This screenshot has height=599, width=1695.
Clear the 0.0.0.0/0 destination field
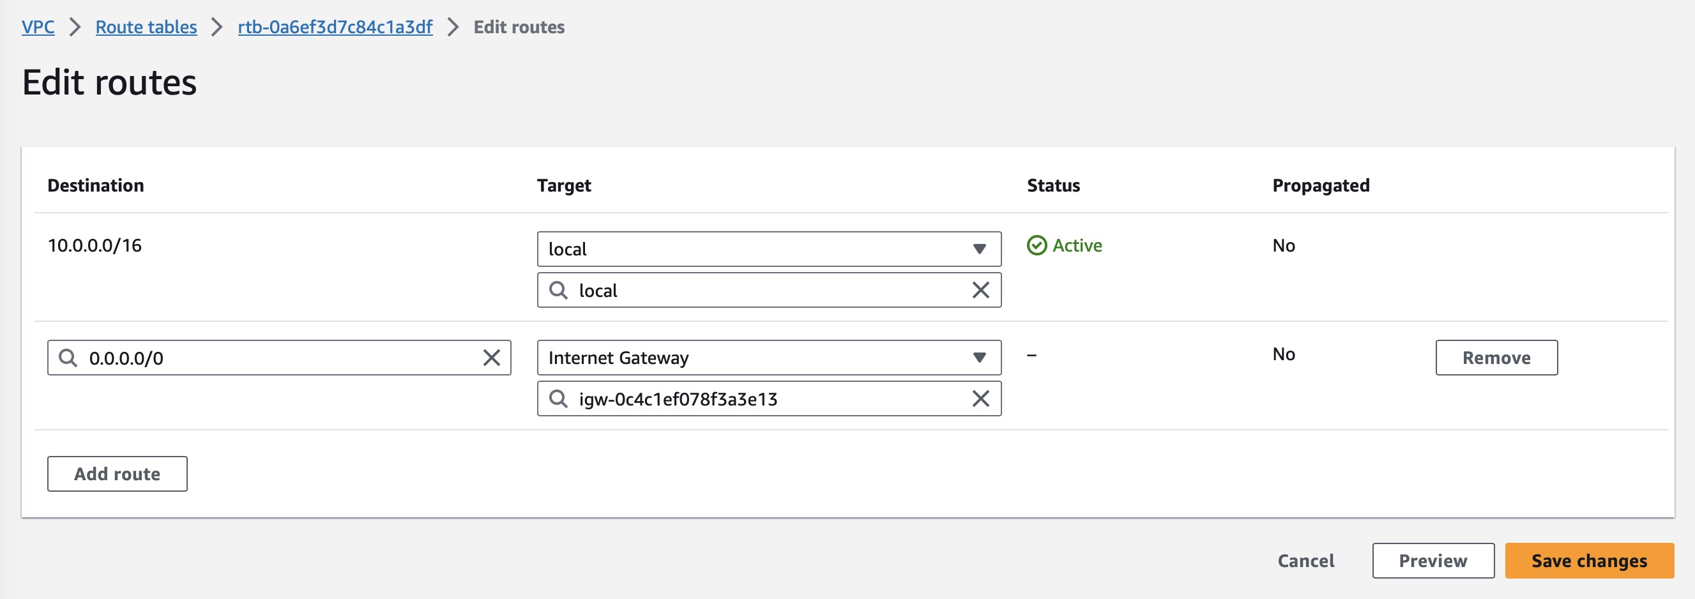(x=491, y=358)
